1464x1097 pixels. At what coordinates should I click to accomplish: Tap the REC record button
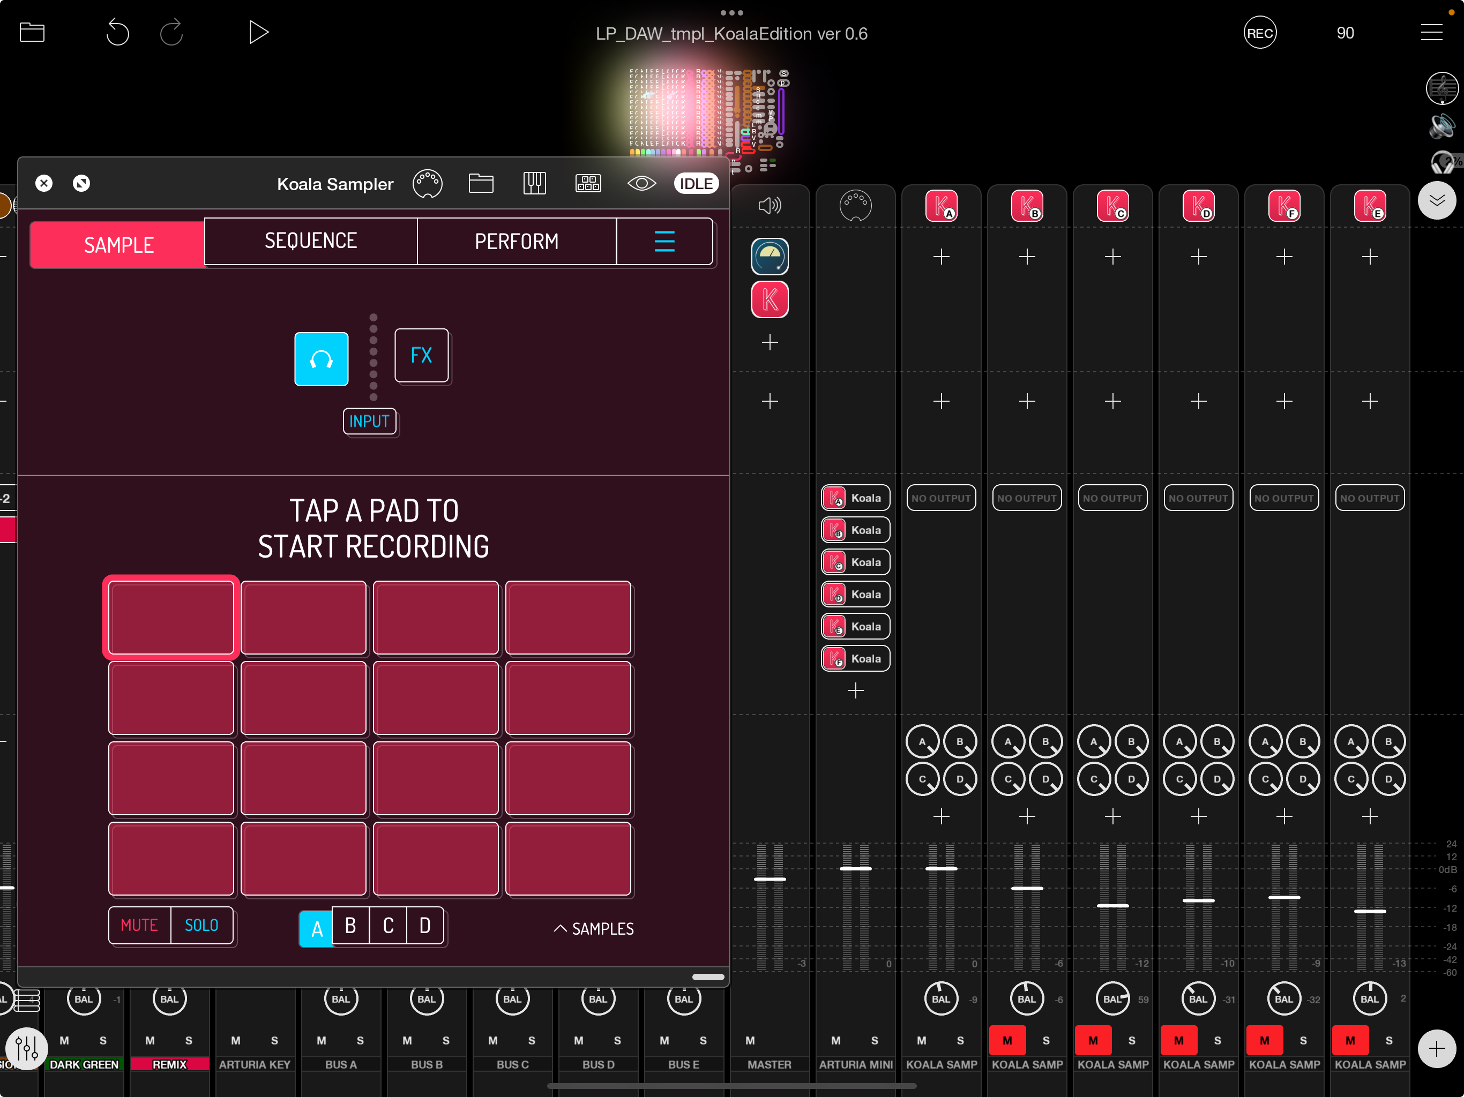(x=1259, y=33)
